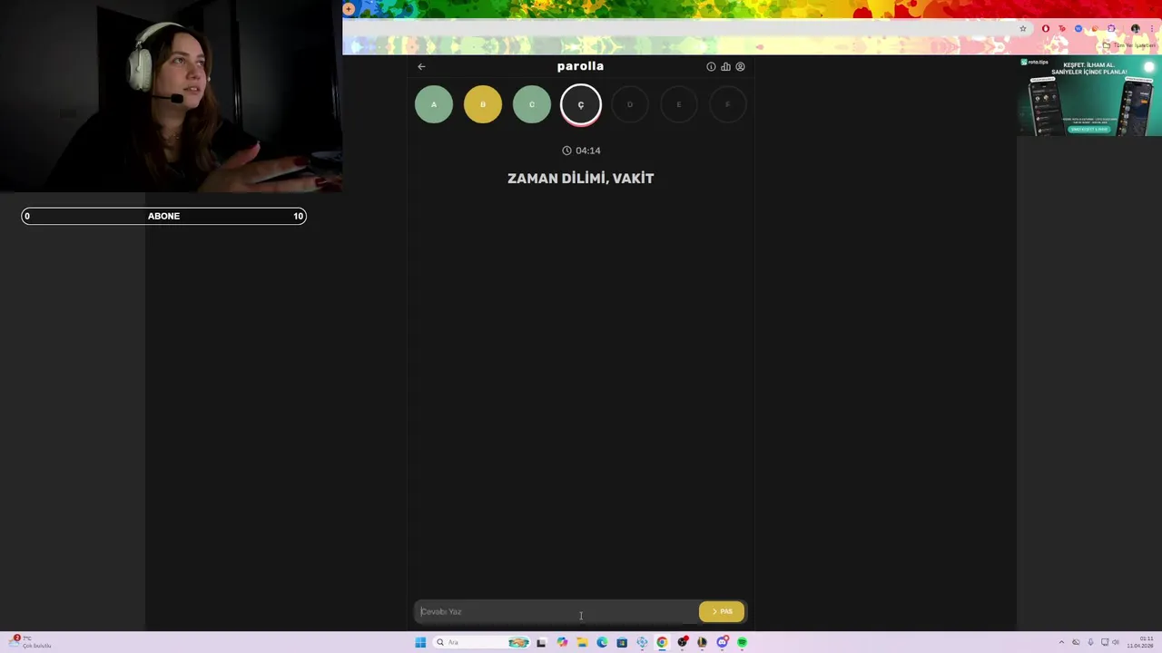Bookmark the page with the star icon

coord(1023,28)
